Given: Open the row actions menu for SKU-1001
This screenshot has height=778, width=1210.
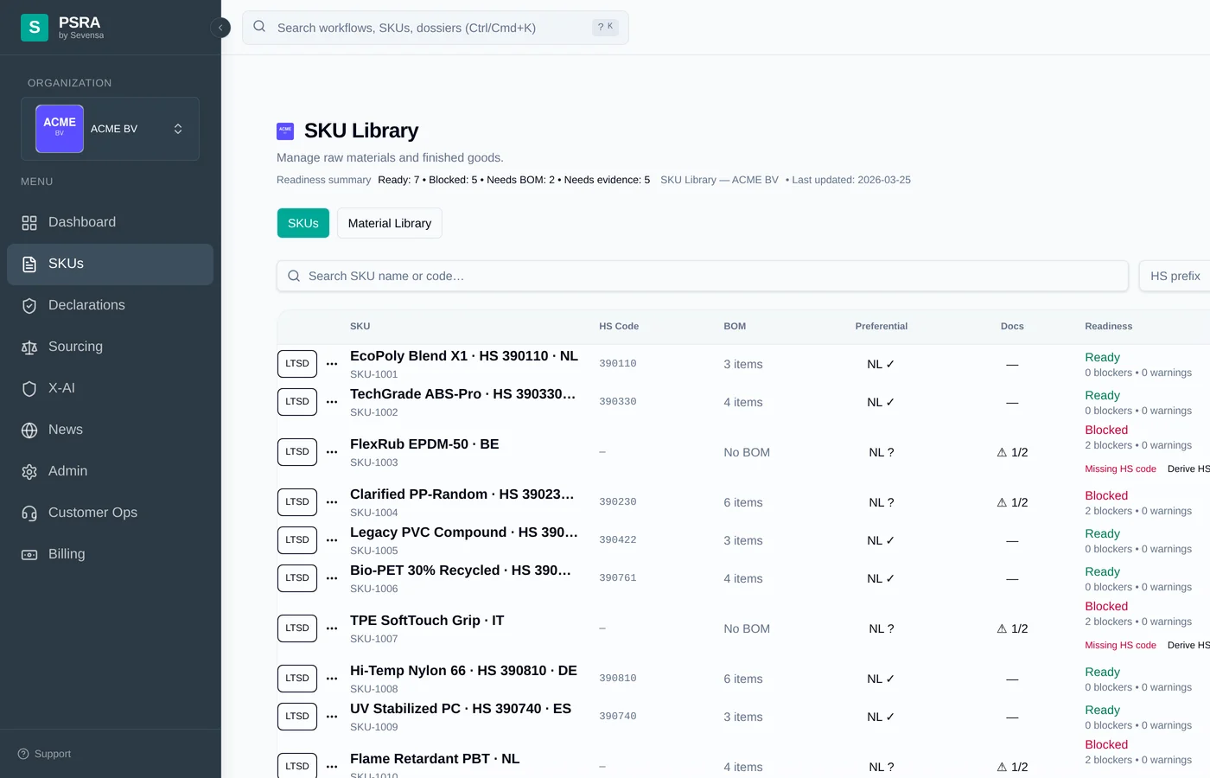Looking at the screenshot, I should [332, 364].
